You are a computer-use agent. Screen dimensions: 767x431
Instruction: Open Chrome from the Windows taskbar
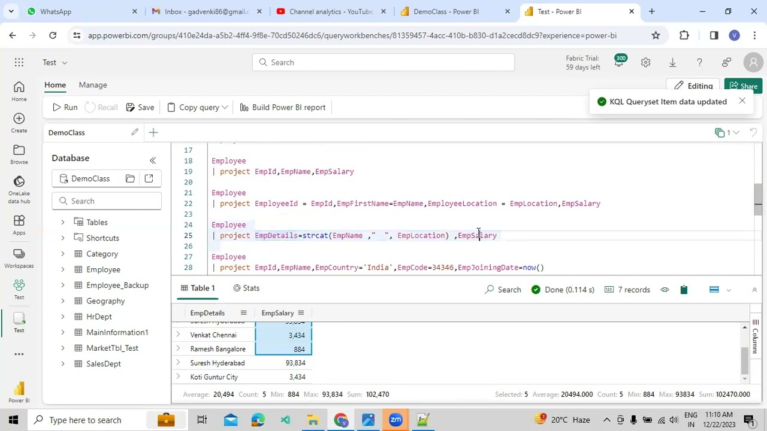[340, 420]
